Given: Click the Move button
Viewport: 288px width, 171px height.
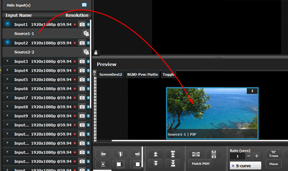Looking at the screenshot, I should tap(274, 164).
